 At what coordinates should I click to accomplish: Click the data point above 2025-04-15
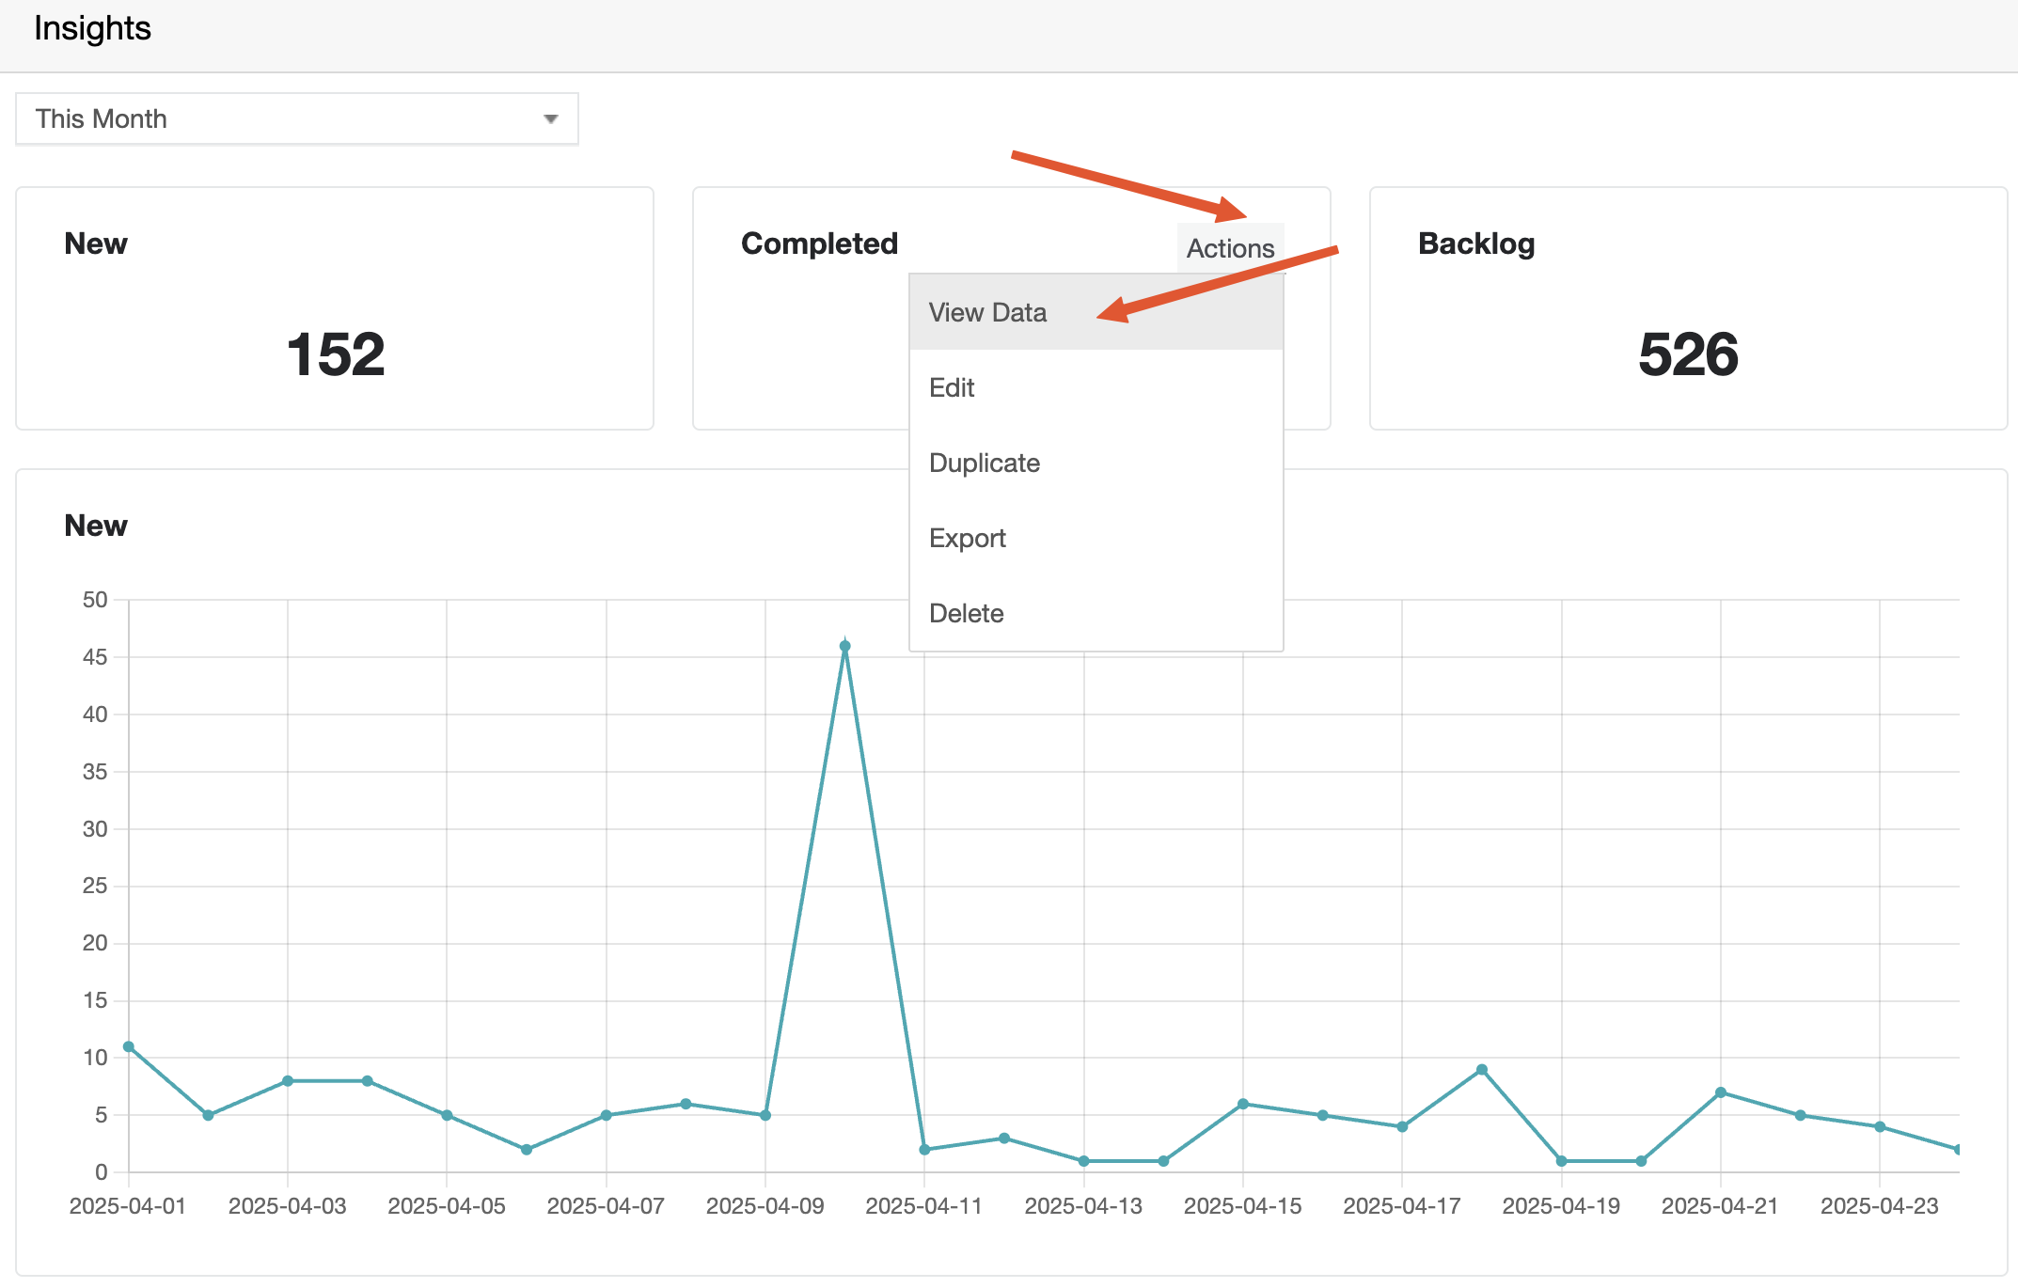click(x=1243, y=1104)
